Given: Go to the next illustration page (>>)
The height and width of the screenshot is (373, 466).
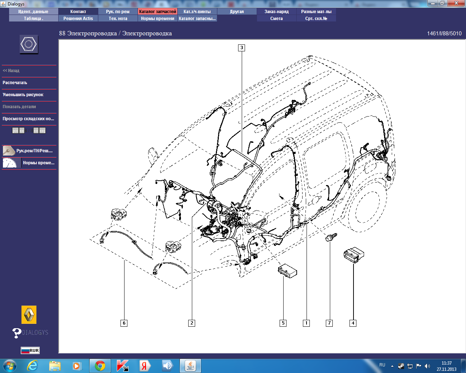Looking at the screenshot, I should (x=36, y=130).
